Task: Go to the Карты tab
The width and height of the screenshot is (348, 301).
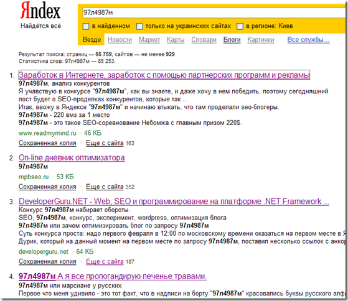Action: pos(176,40)
